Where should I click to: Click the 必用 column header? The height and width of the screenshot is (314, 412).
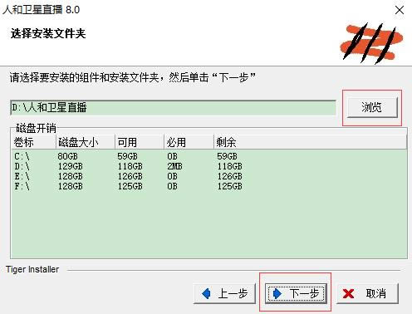coord(189,142)
